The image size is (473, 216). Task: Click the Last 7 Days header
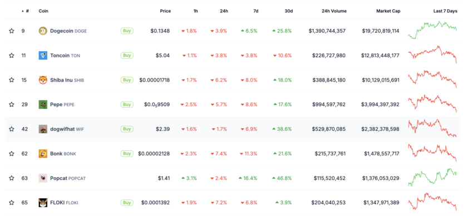(x=445, y=11)
